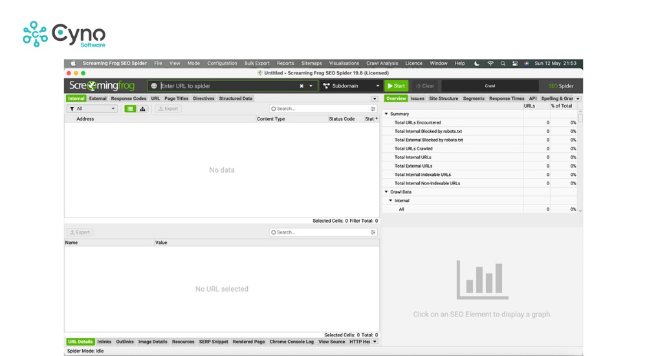The width and height of the screenshot is (647, 356).
Task: Switch to the Response Codes tab
Action: (x=129, y=99)
